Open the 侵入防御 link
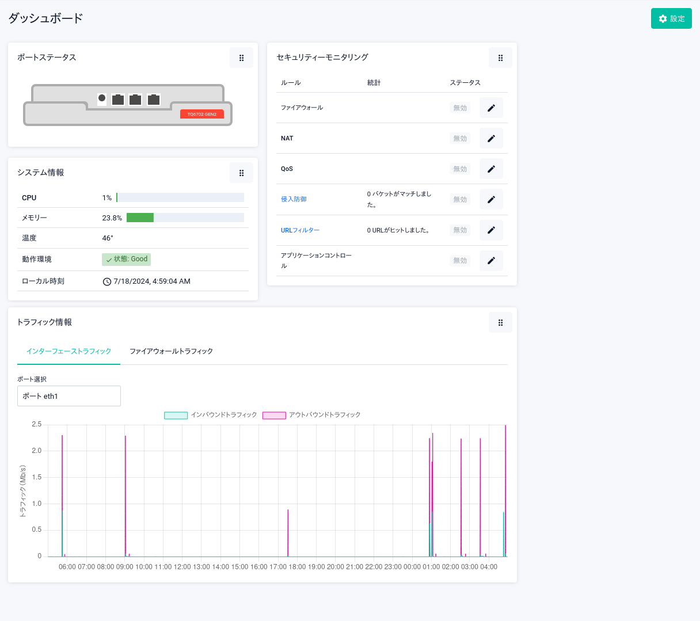Screen dimensions: 700x621 pos(294,199)
